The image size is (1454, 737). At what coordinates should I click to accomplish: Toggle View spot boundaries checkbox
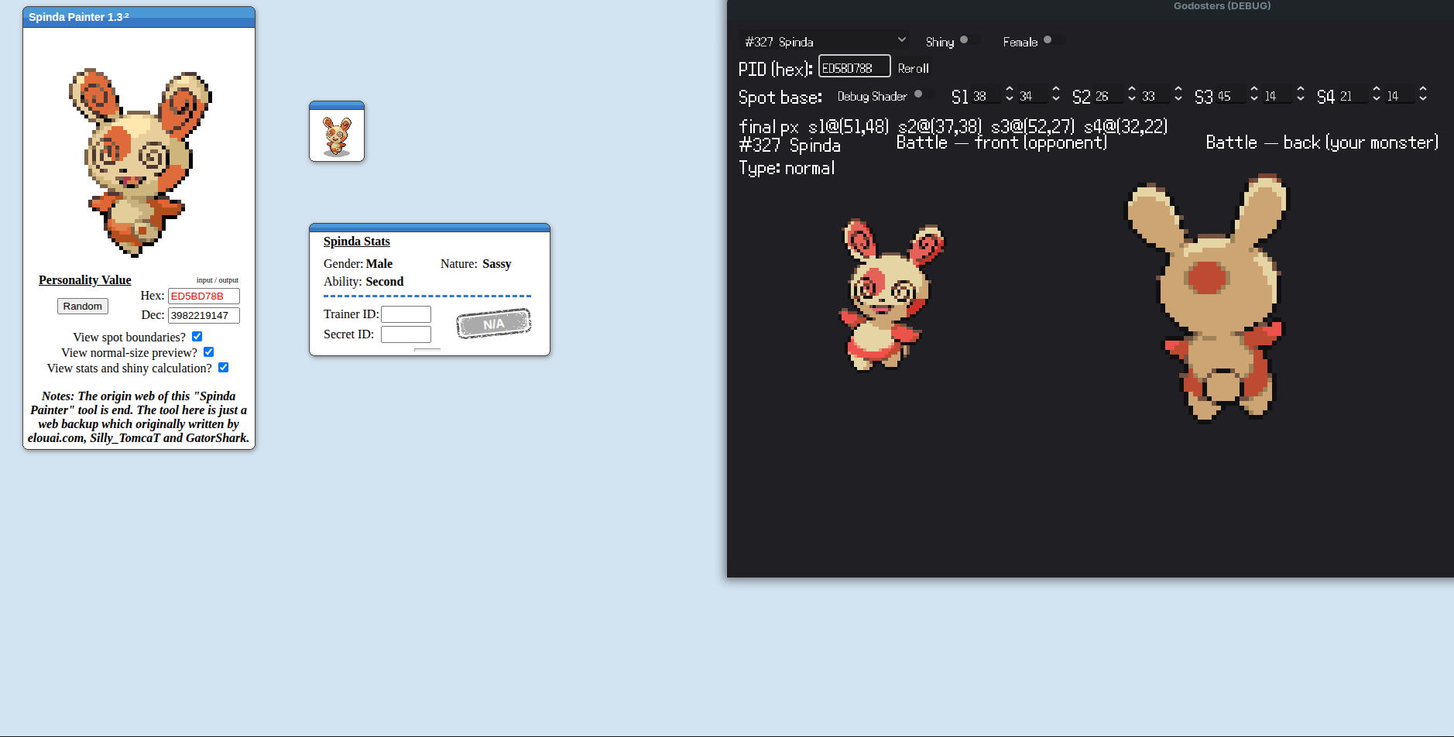[197, 336]
